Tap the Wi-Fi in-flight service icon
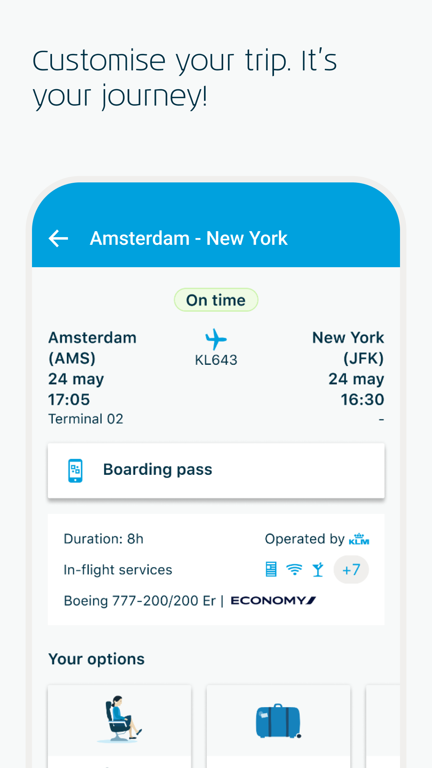Viewport: 432px width, 768px height. click(294, 569)
